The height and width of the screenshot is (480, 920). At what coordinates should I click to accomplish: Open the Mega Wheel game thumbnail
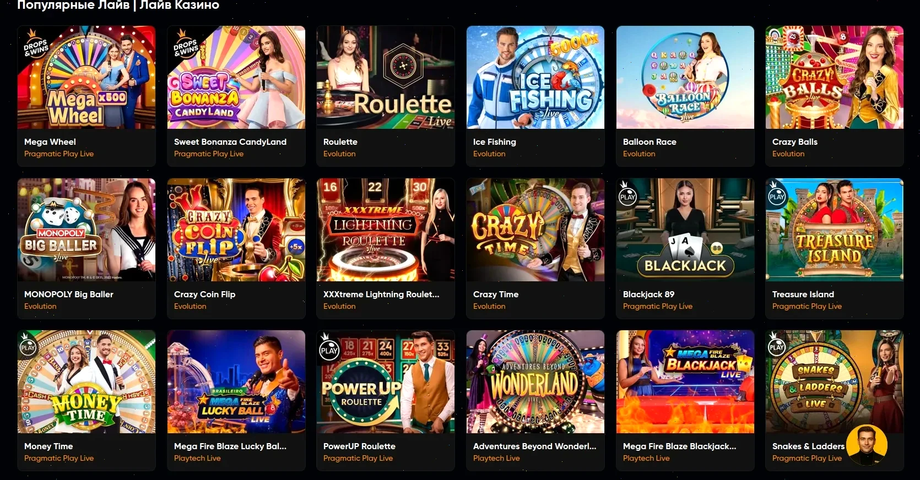(86, 77)
